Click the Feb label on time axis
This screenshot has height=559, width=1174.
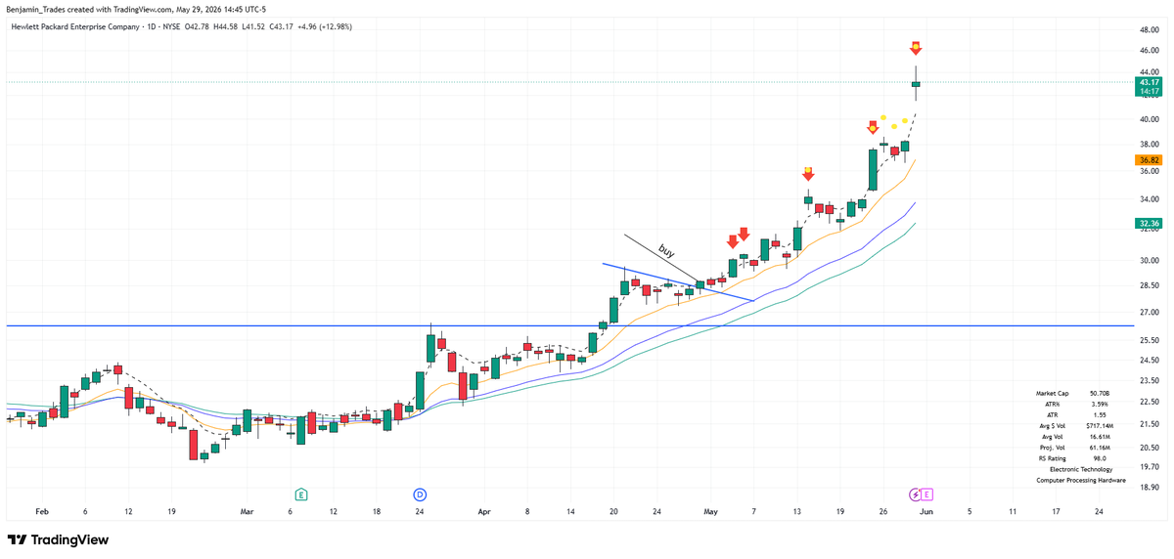(41, 511)
